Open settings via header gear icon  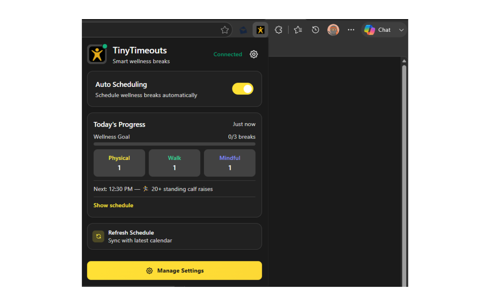click(254, 54)
